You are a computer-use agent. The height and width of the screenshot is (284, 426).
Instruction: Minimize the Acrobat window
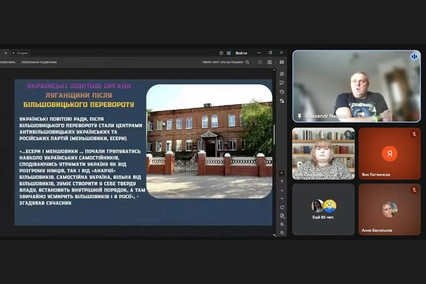click(259, 53)
